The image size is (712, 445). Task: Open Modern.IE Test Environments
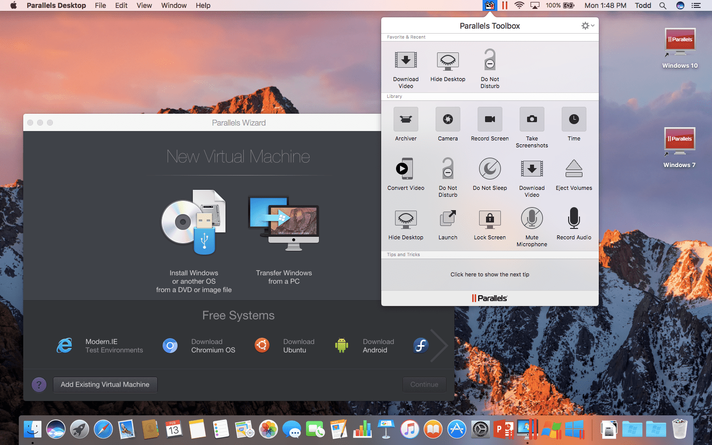[99, 346]
